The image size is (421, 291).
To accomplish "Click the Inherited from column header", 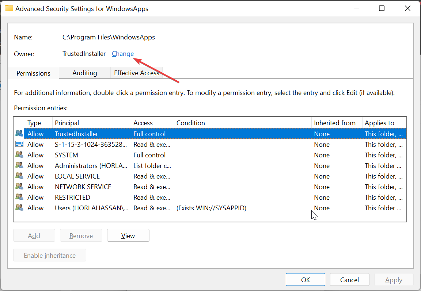I will (336, 123).
